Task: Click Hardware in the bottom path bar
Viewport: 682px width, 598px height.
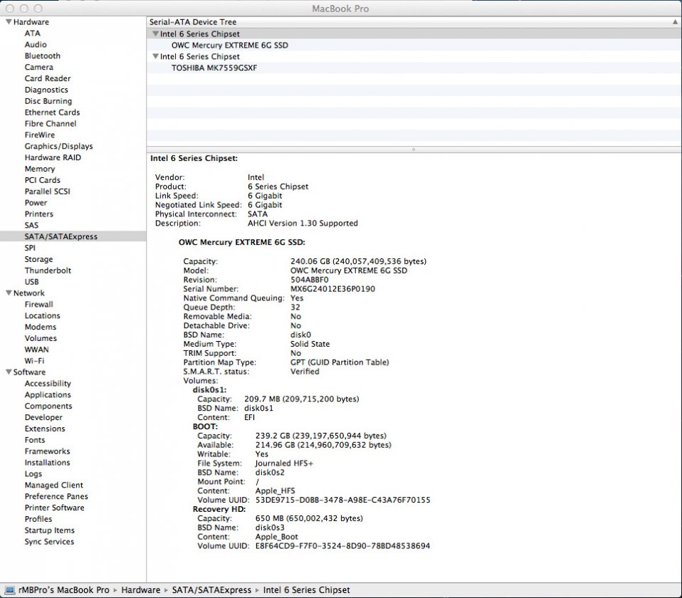Action: [141, 590]
